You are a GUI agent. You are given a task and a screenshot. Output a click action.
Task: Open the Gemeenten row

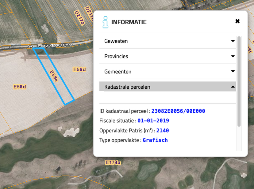pyautogui.click(x=168, y=71)
